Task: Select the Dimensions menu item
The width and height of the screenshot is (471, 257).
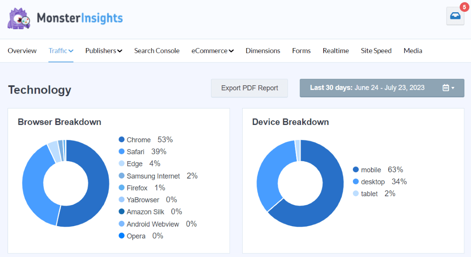Action: coord(263,51)
